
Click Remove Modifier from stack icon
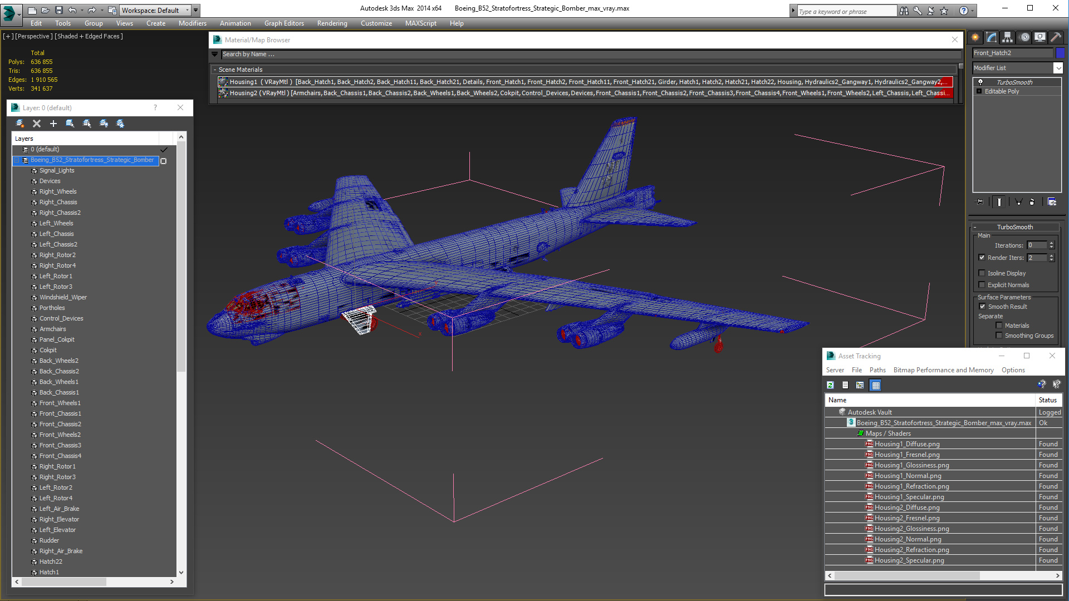point(1032,202)
